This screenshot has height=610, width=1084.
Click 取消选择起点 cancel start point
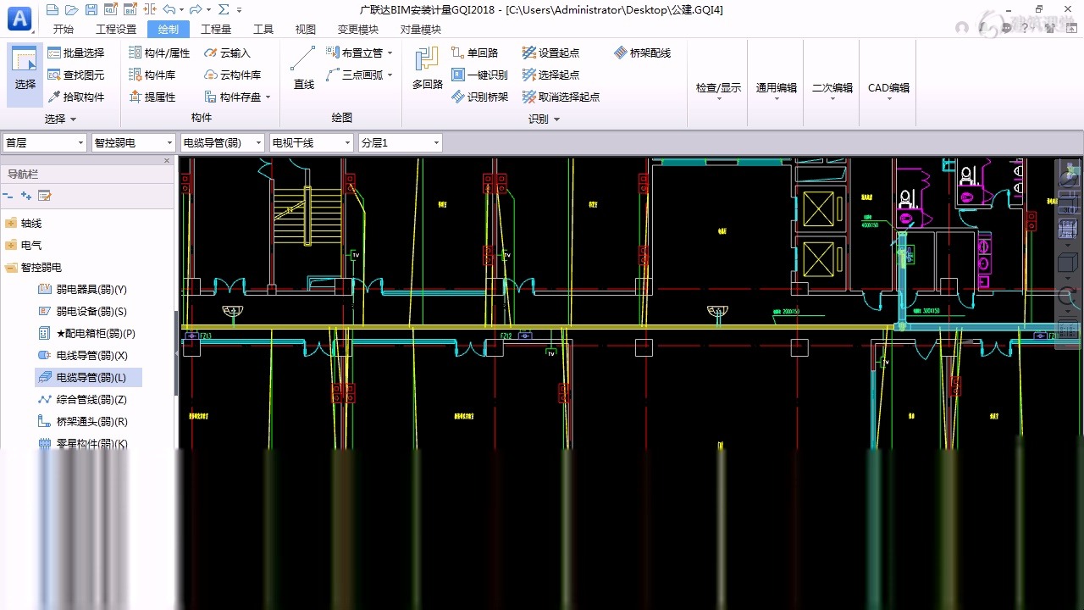(x=561, y=97)
